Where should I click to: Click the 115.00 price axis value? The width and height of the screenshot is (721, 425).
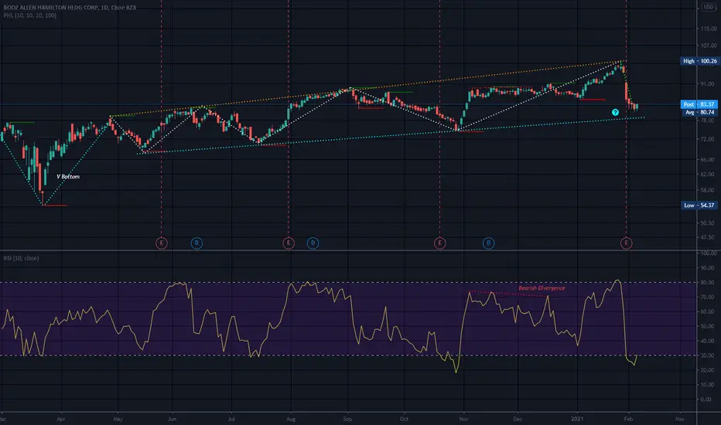coord(708,29)
